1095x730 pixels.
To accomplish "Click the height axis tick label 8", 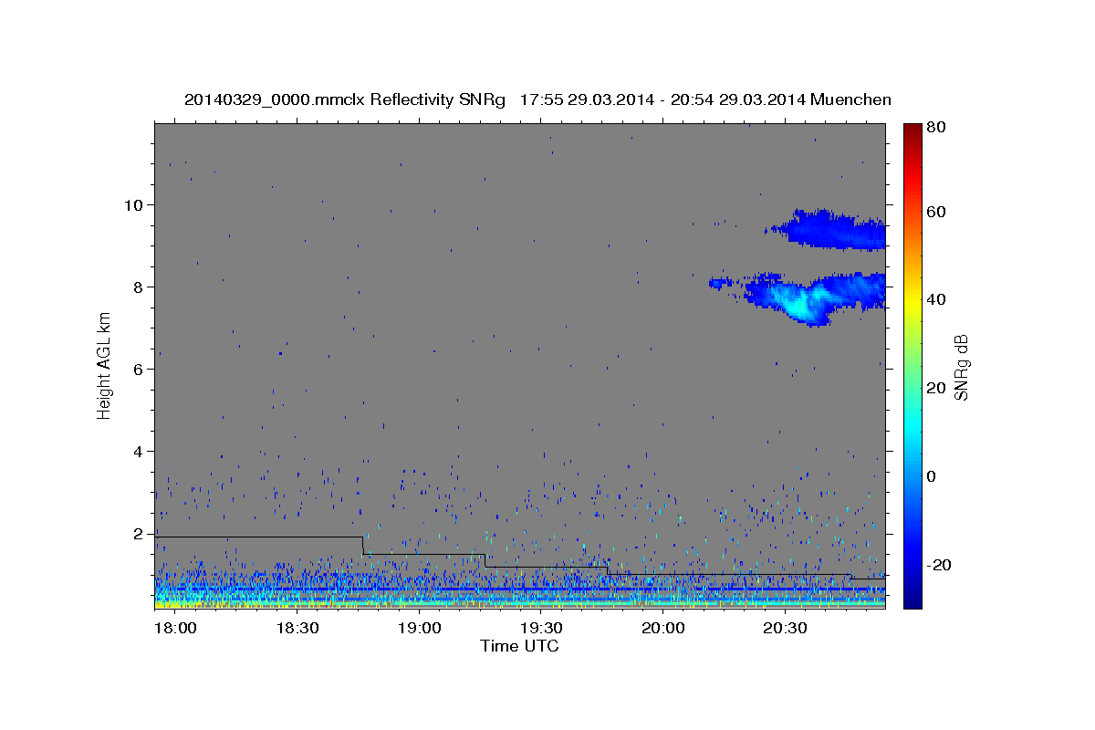I will (140, 287).
